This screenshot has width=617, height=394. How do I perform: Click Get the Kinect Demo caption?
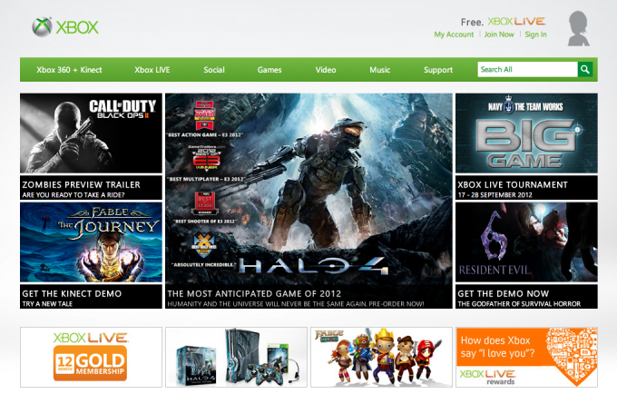[x=91, y=296]
